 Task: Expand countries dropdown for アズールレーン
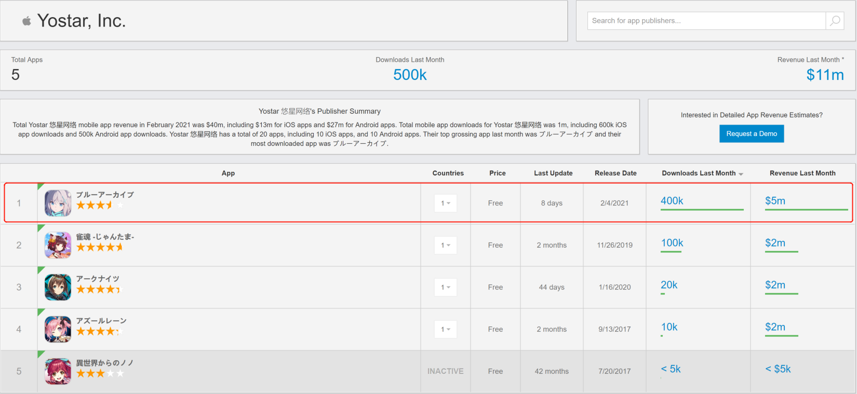pyautogui.click(x=446, y=329)
